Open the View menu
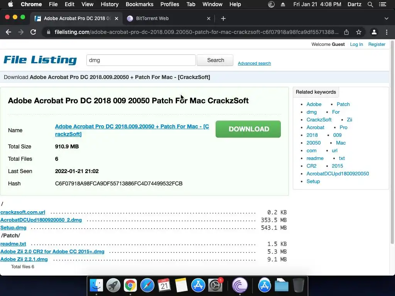Viewport: 395px width, 296px height. click(88, 4)
